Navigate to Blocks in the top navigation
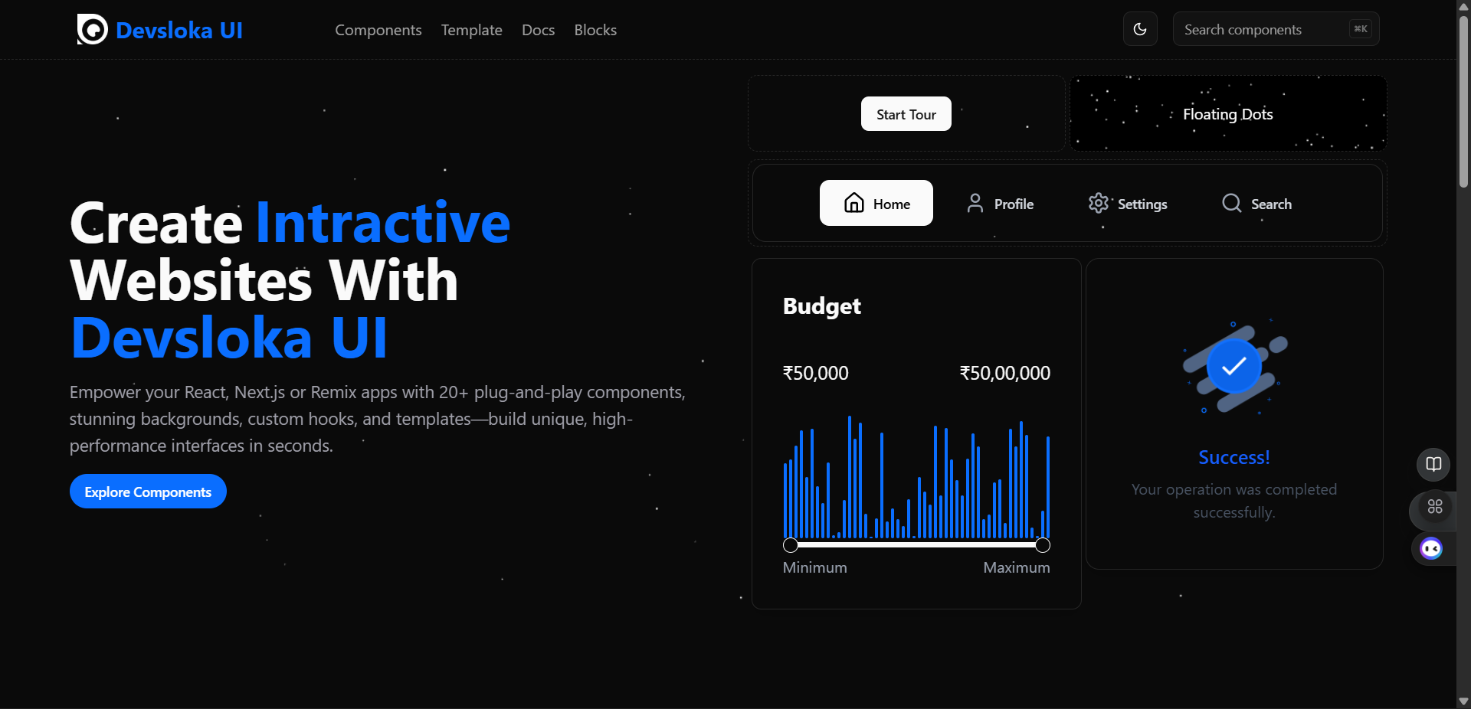 pos(595,30)
